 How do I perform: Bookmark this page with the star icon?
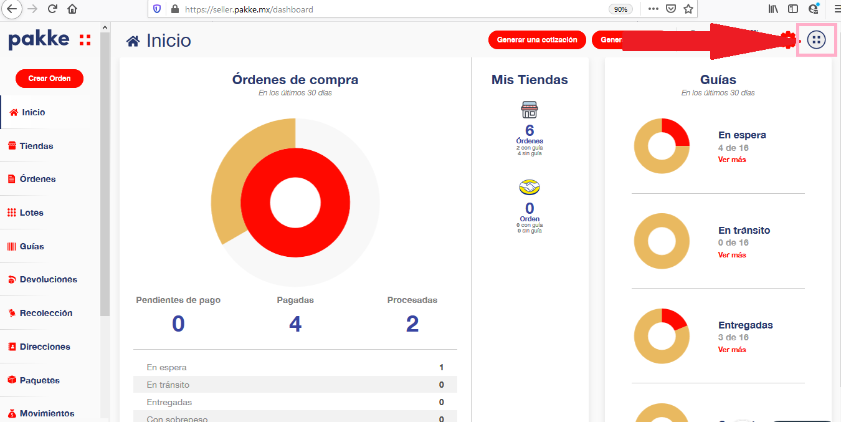point(688,9)
